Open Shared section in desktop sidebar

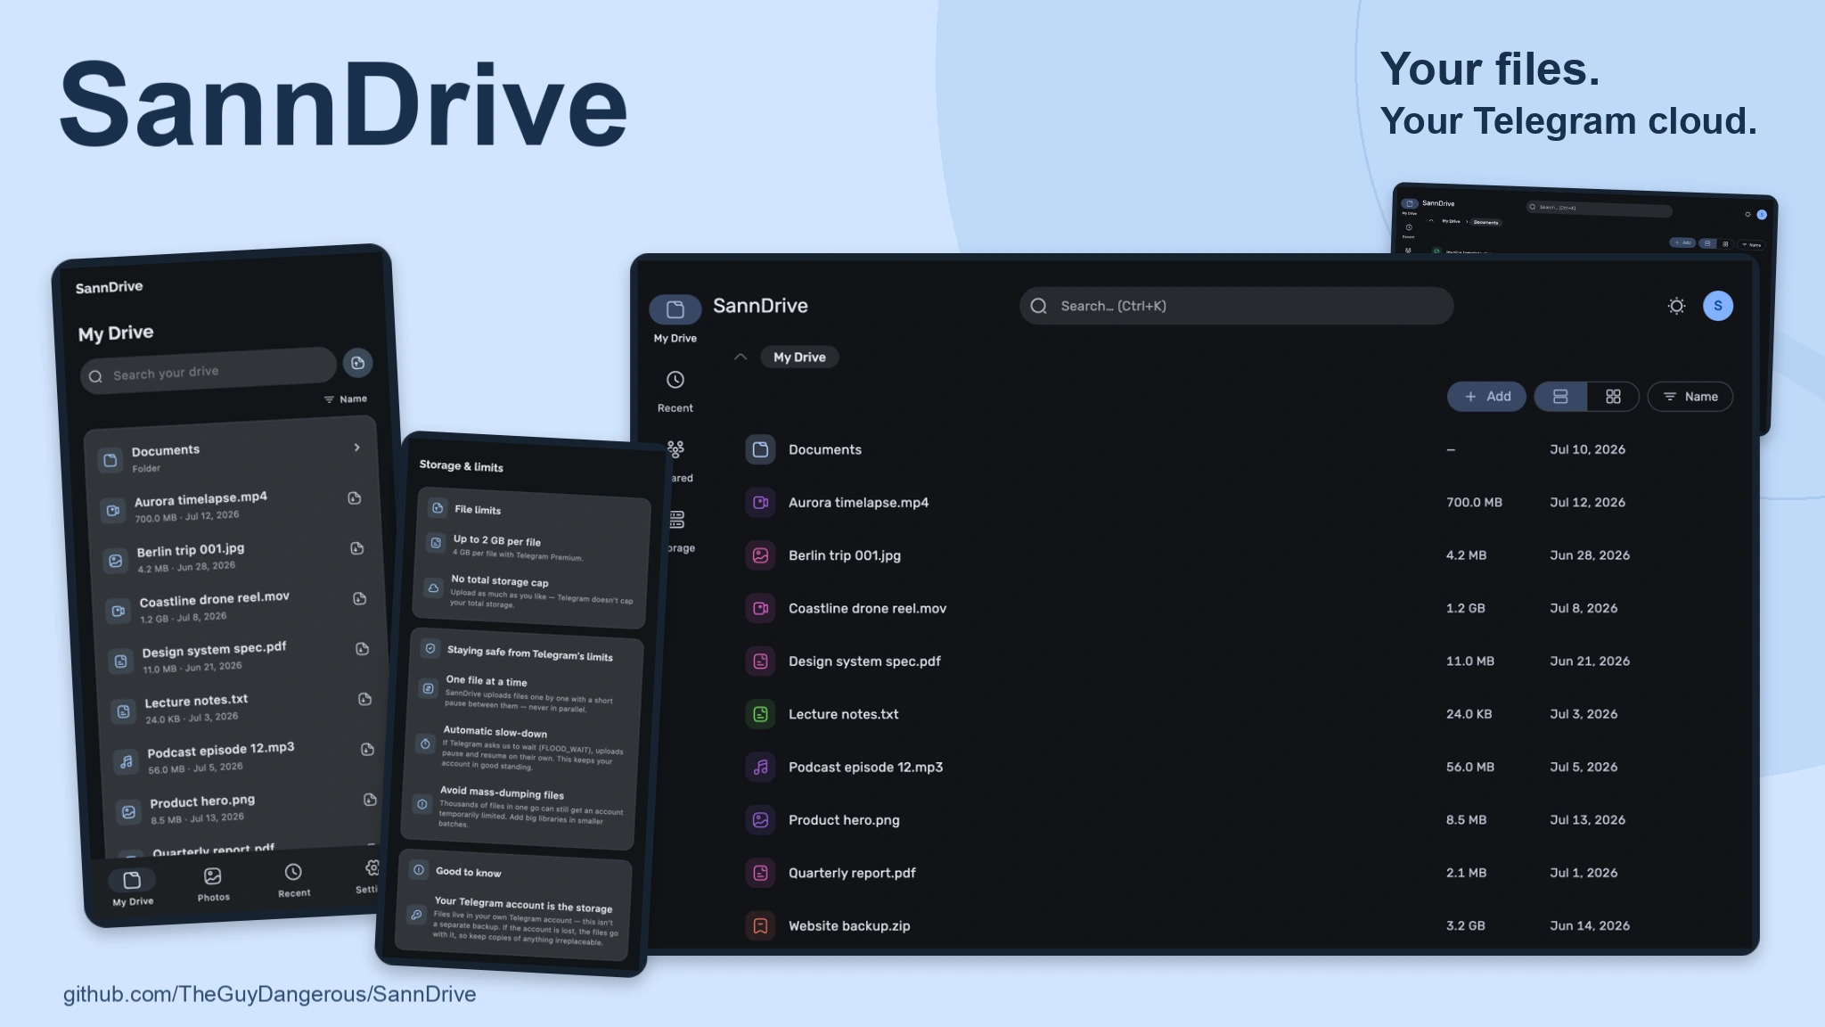coord(677,461)
